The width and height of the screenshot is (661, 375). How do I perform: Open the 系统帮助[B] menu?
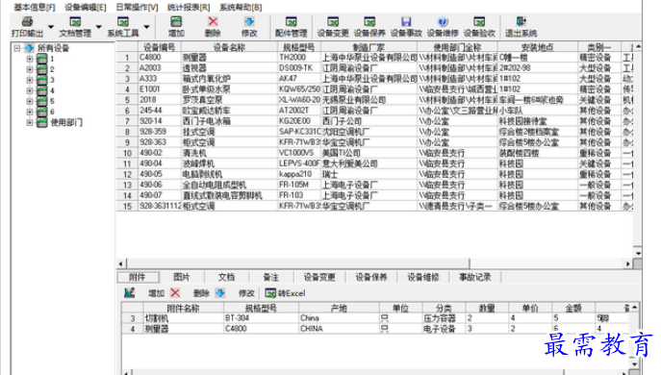[x=241, y=7]
